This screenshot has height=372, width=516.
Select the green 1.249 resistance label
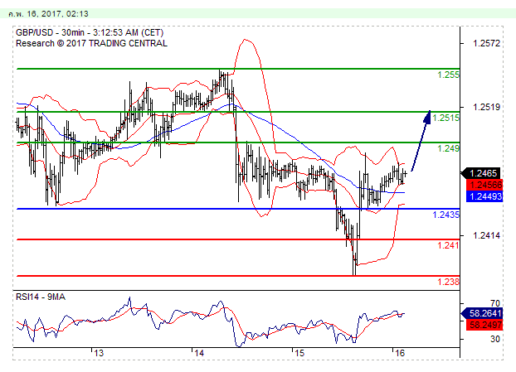[x=448, y=148]
